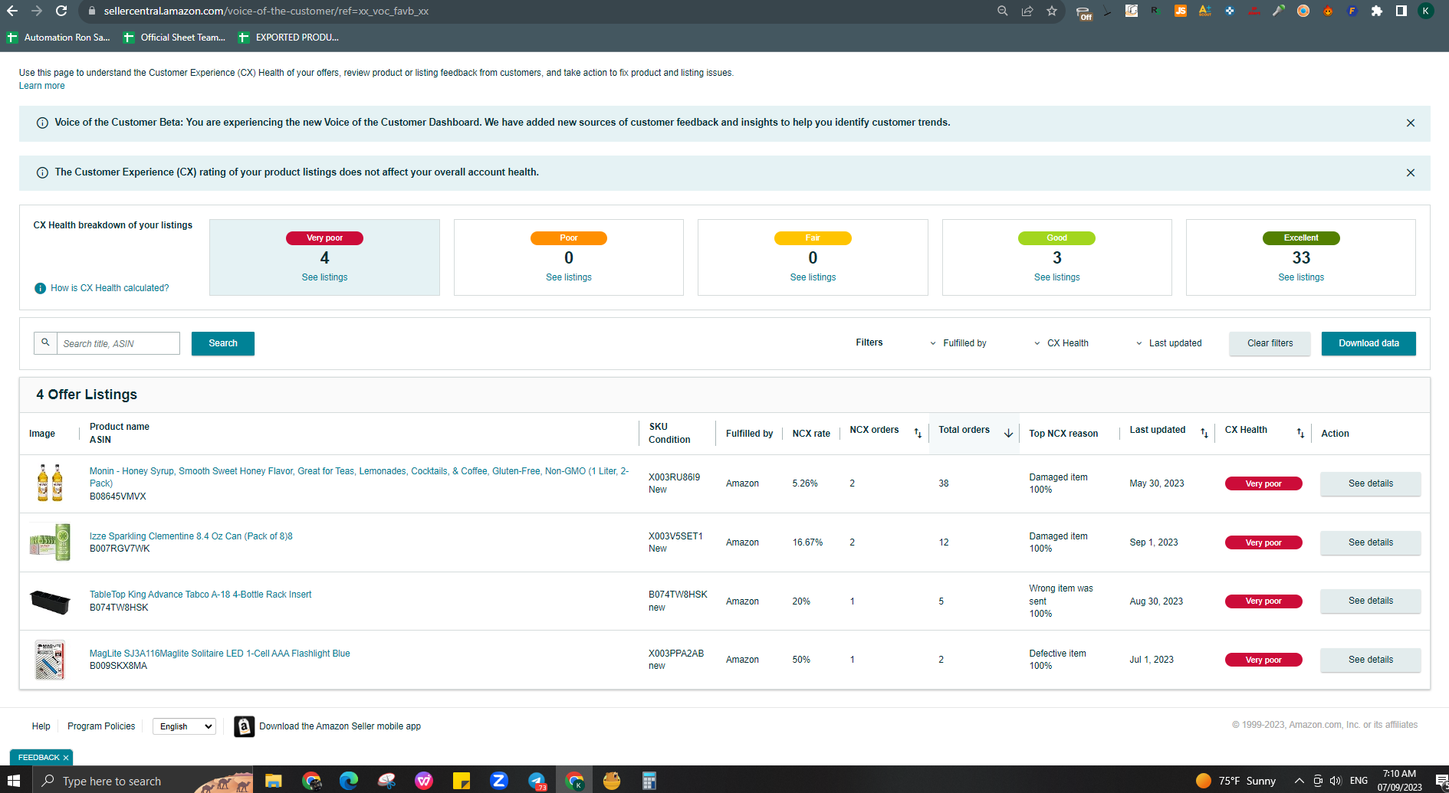See details for Izze Sparkling Clementine
Viewport: 1449px width, 793px height.
pos(1371,542)
